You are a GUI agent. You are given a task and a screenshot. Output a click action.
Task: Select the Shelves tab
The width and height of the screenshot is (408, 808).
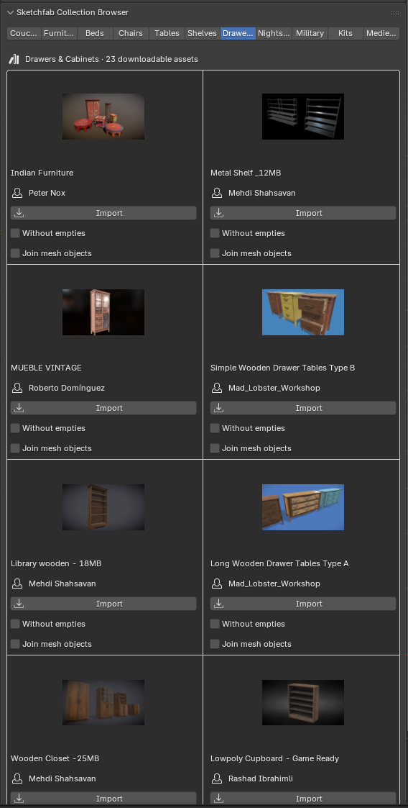tap(202, 33)
